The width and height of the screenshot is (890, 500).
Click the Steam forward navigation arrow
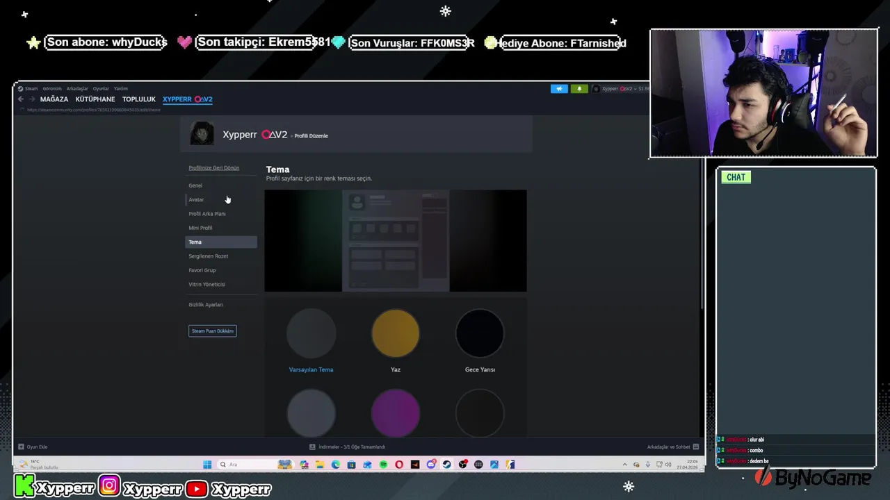31,99
